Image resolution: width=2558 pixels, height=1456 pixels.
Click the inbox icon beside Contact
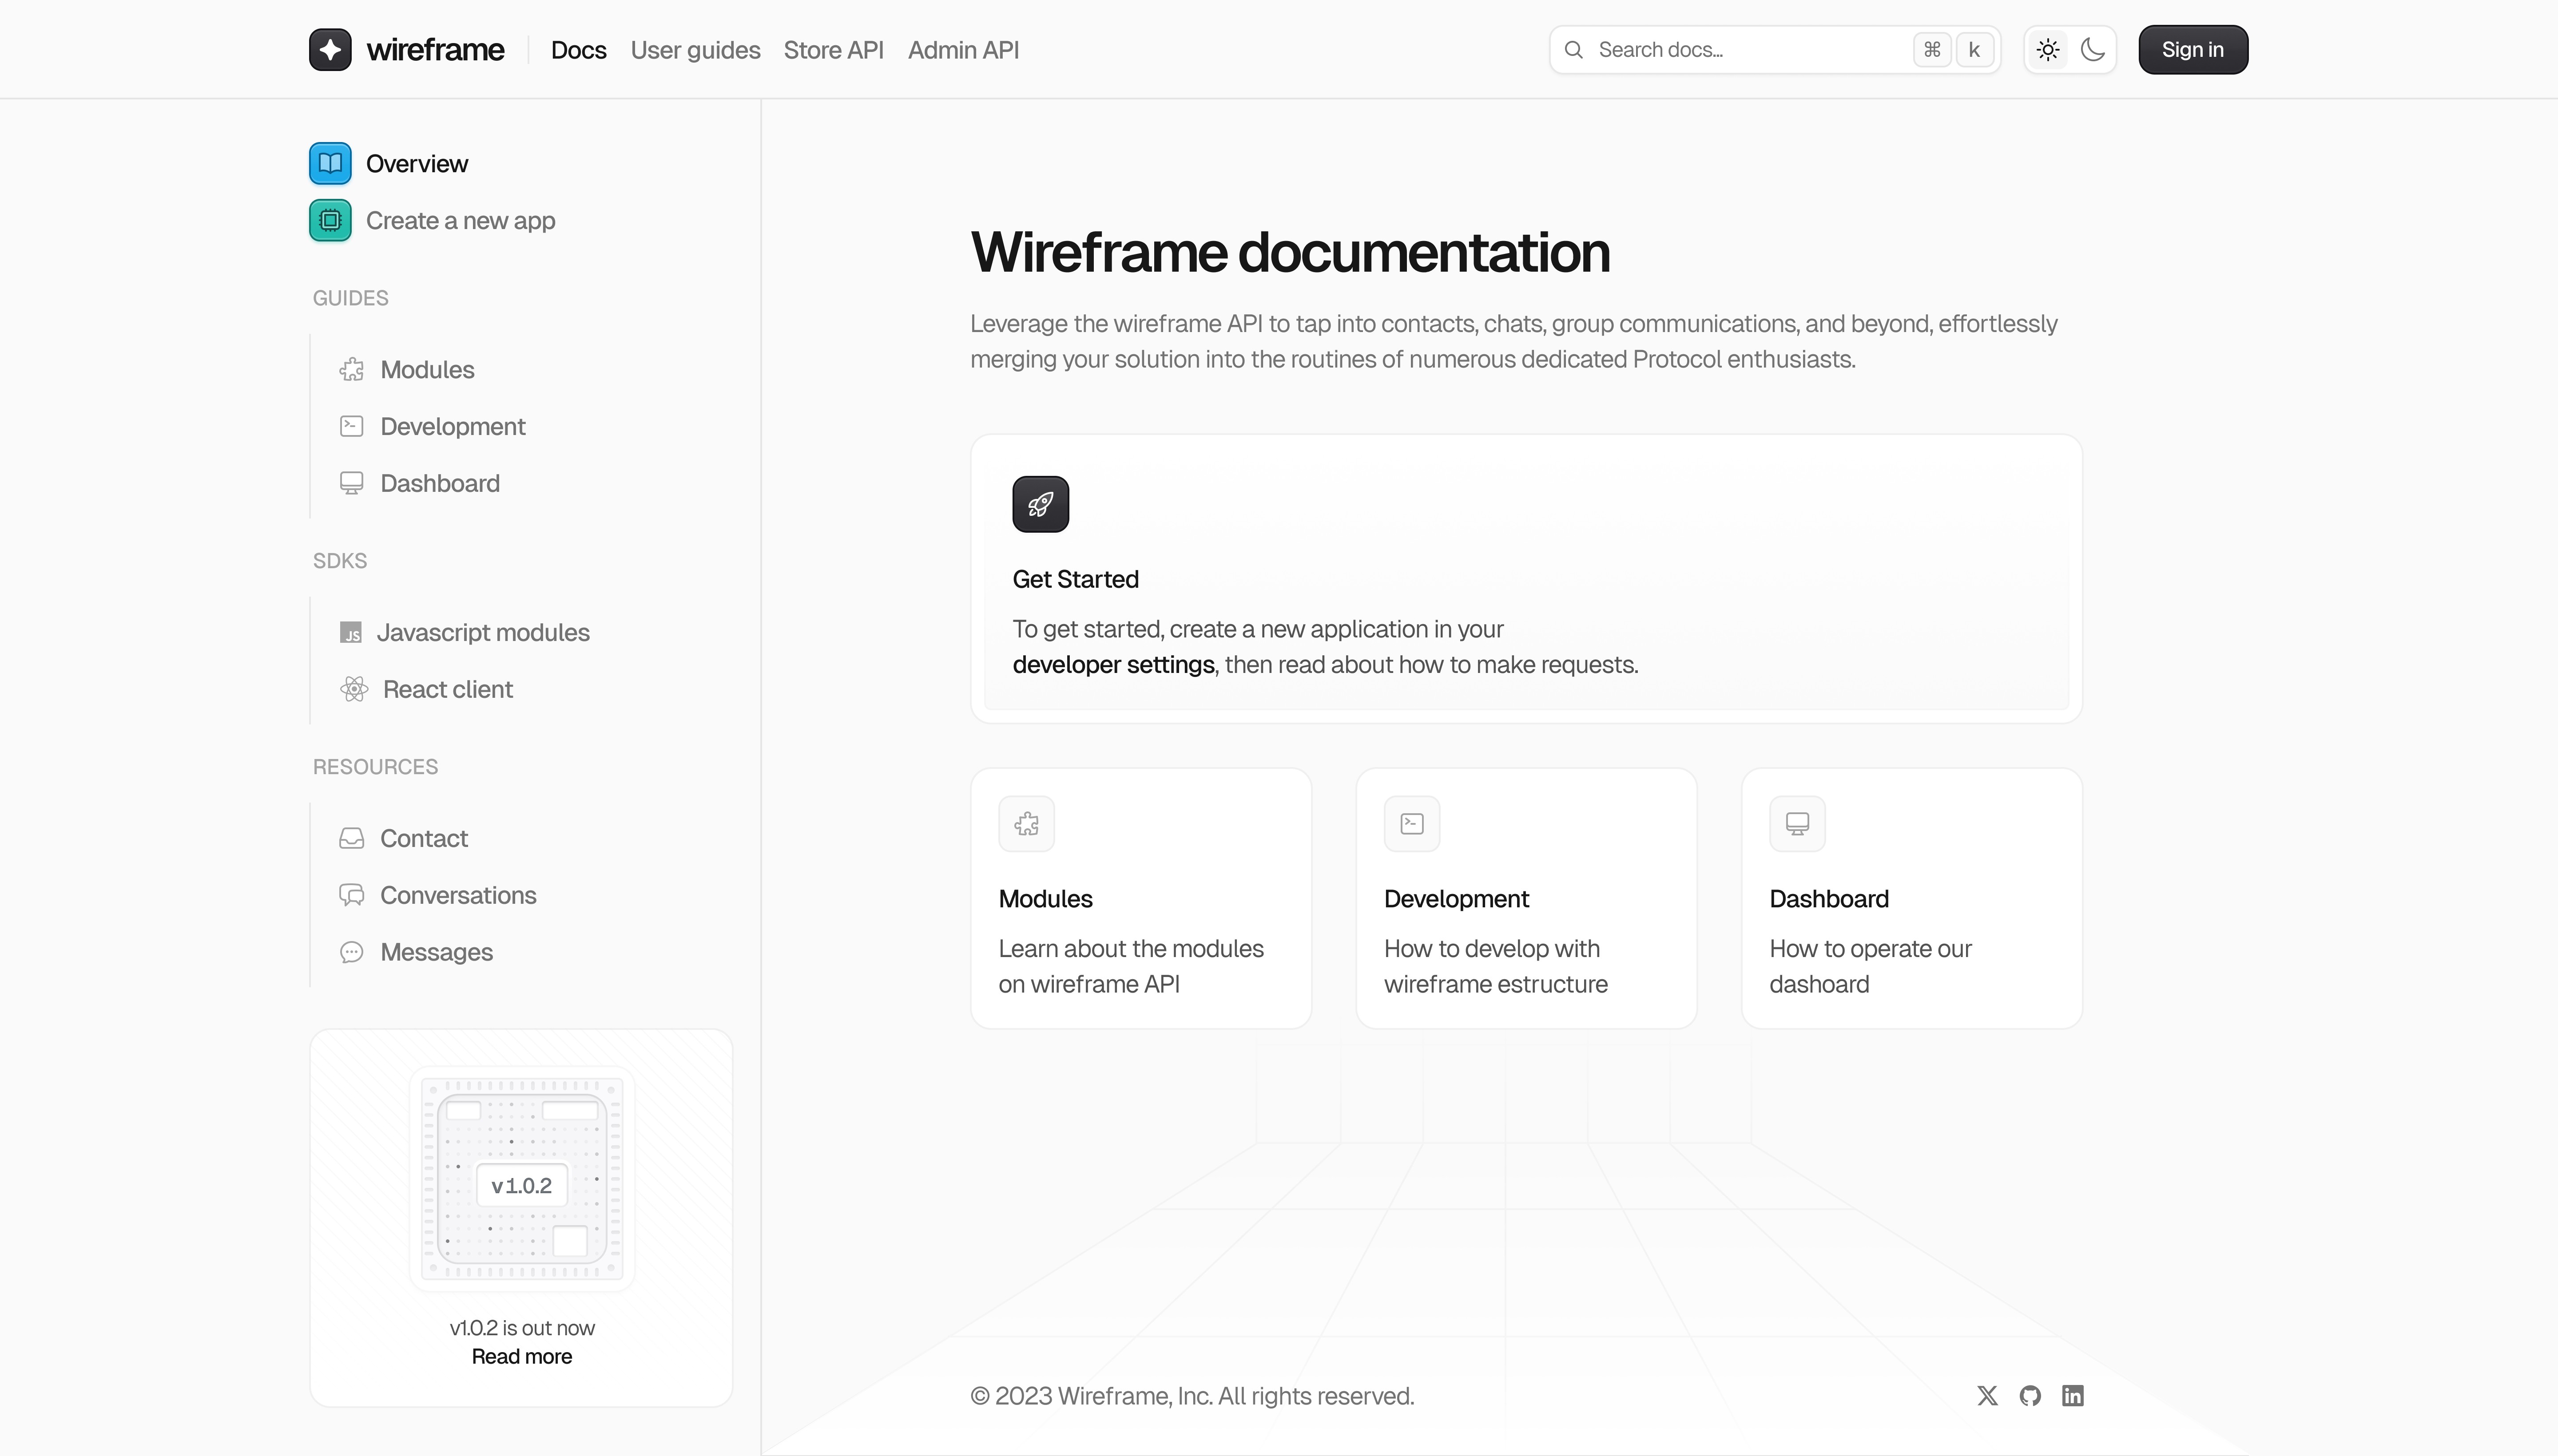click(351, 839)
